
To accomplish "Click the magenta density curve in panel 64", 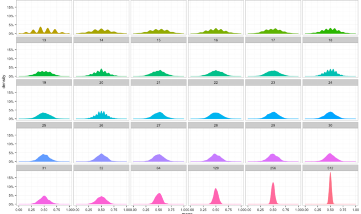I will click(x=159, y=200).
